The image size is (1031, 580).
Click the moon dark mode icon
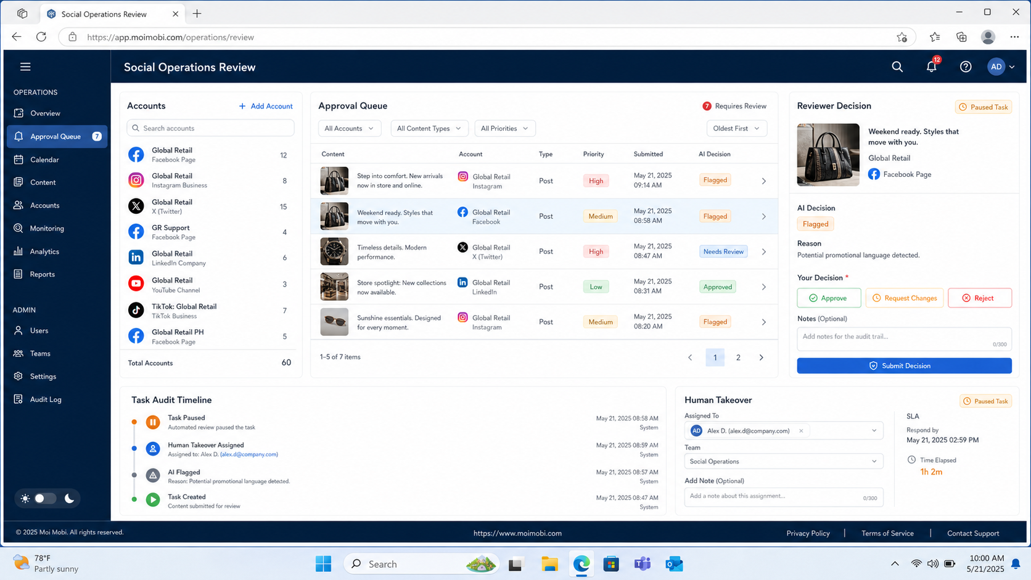[x=70, y=499]
